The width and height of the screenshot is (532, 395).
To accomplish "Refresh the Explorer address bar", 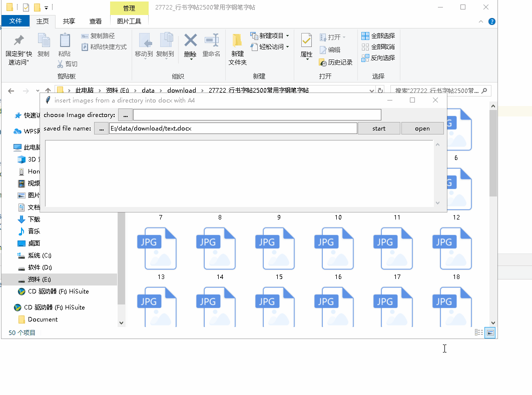I will [380, 91].
